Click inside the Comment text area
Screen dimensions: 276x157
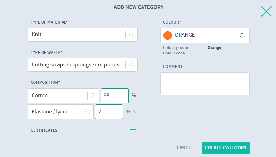204,83
